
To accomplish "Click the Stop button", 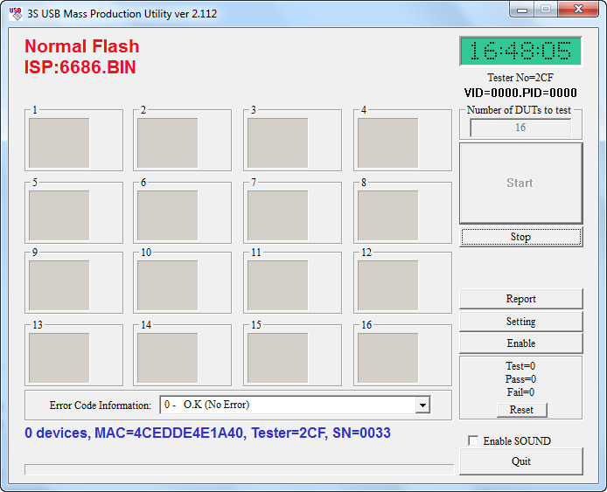I will point(520,237).
